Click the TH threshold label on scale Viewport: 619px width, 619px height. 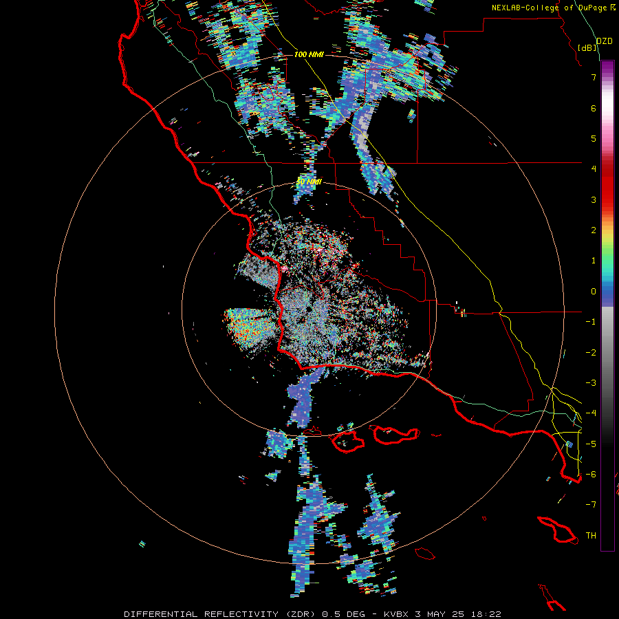[591, 536]
